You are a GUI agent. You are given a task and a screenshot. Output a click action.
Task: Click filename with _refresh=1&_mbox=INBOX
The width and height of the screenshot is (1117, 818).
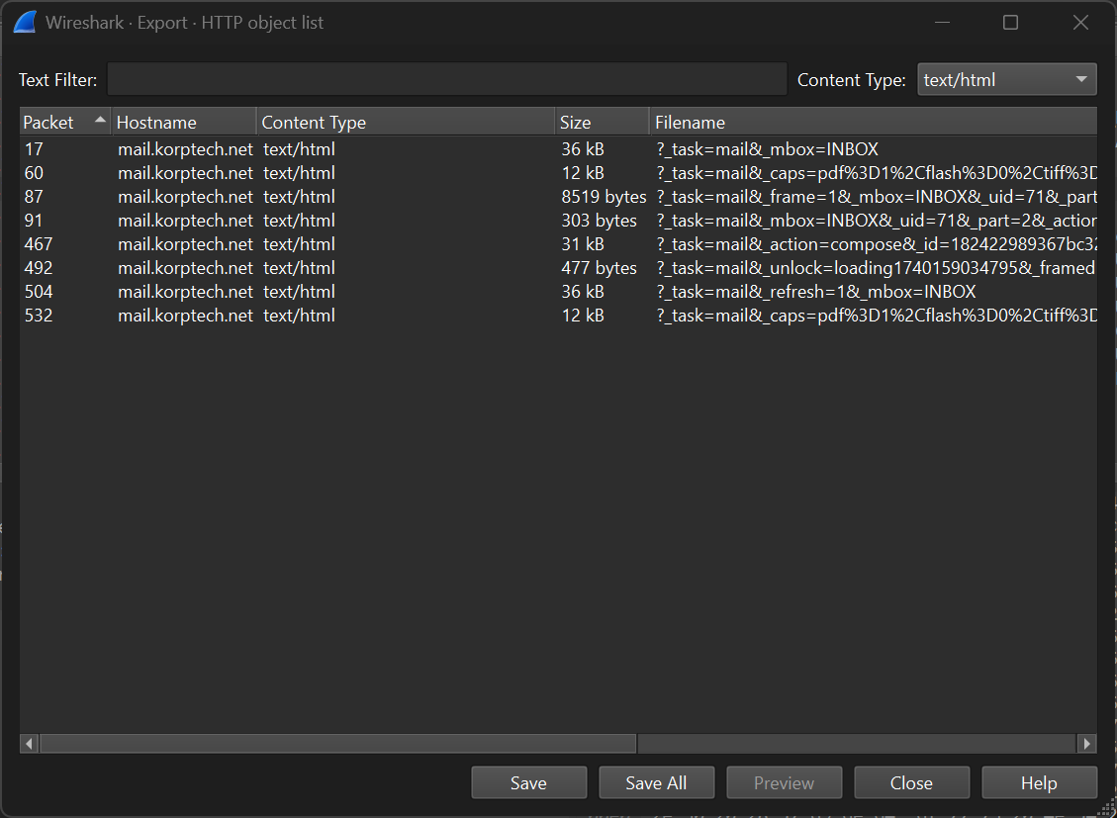click(x=816, y=292)
